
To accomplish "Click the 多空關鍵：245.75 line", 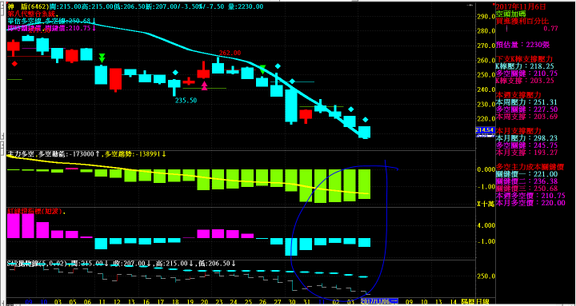I will [x=526, y=145].
